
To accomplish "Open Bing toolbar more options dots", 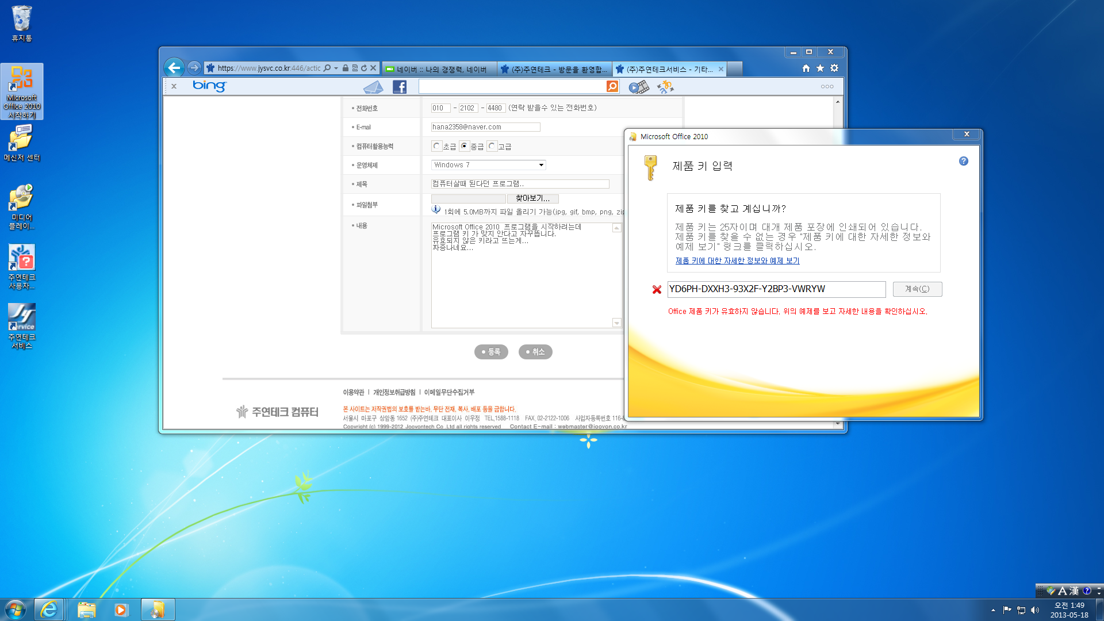I will tap(827, 87).
